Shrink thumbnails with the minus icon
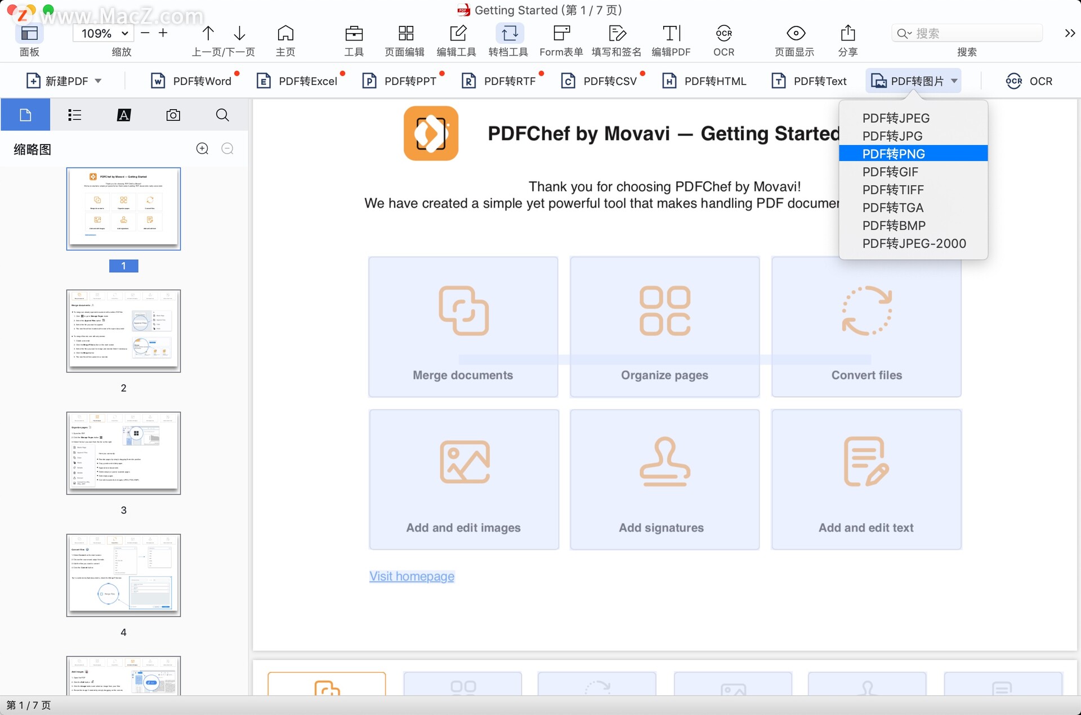The image size is (1081, 715). (x=227, y=149)
